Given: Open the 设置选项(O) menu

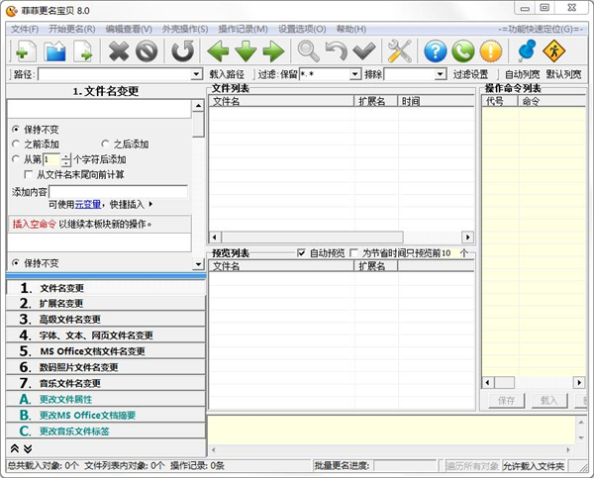Looking at the screenshot, I should [302, 29].
